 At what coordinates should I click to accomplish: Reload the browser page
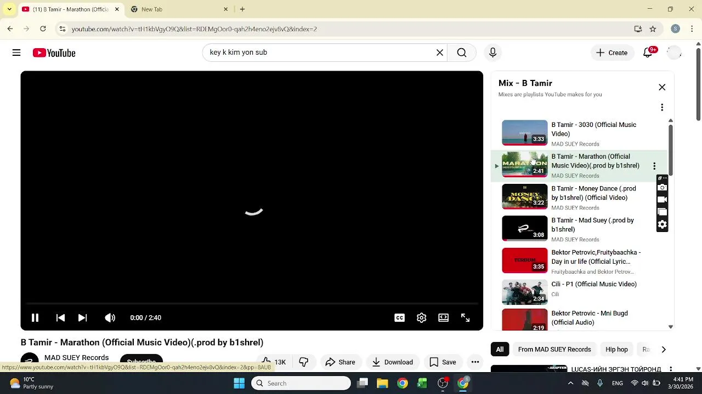43,28
